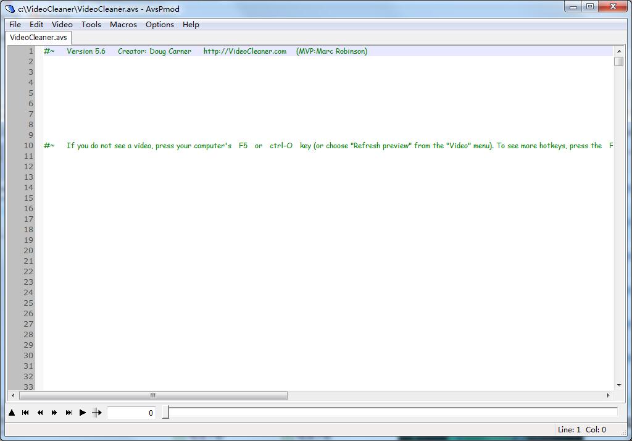Step back one frame
The width and height of the screenshot is (632, 441).
pyautogui.click(x=39, y=413)
